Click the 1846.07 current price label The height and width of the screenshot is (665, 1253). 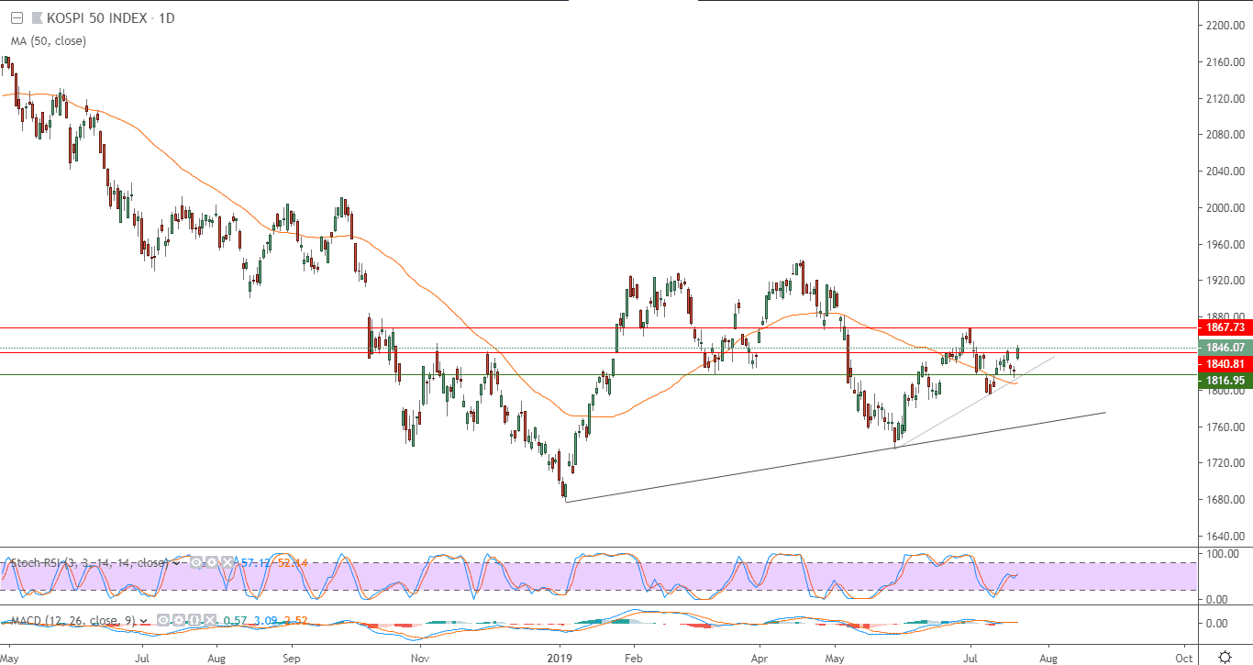1226,348
